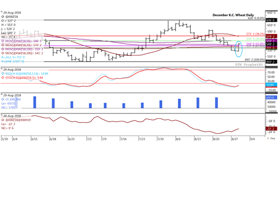This screenshot has width=278, height=208.
Task: Click the 544' 0 (61.8%) retracement label
Action: [255, 43]
